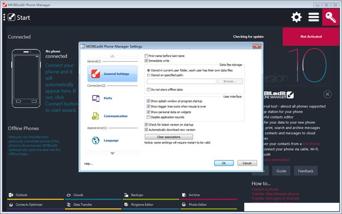
Task: Click the Guide button
Action: [281, 171]
